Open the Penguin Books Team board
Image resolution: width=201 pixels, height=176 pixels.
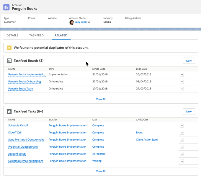coord(21,89)
